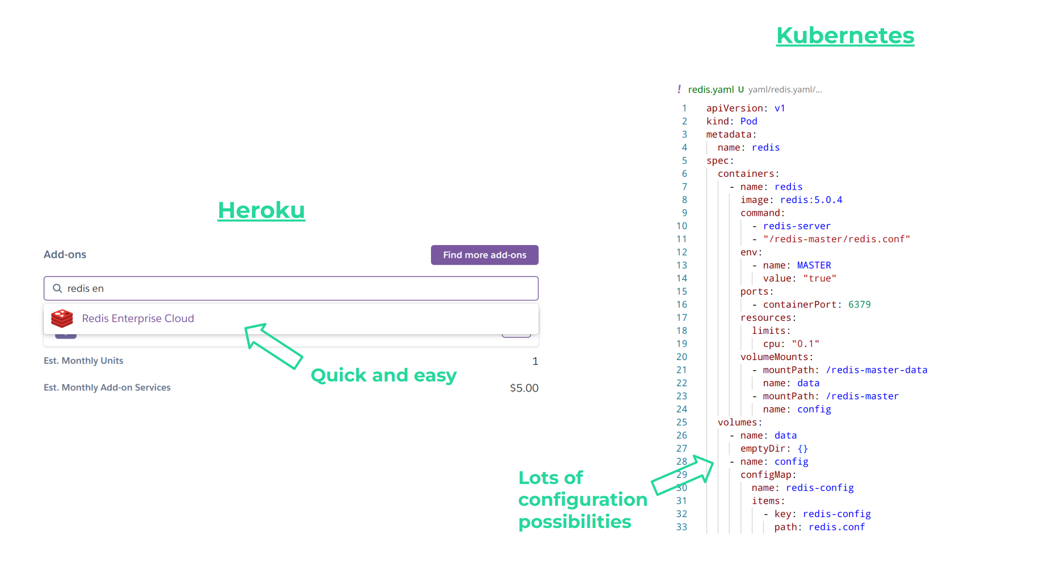Click the name: redis-config line
Viewport: 1038px width, 574px height.
(803, 488)
